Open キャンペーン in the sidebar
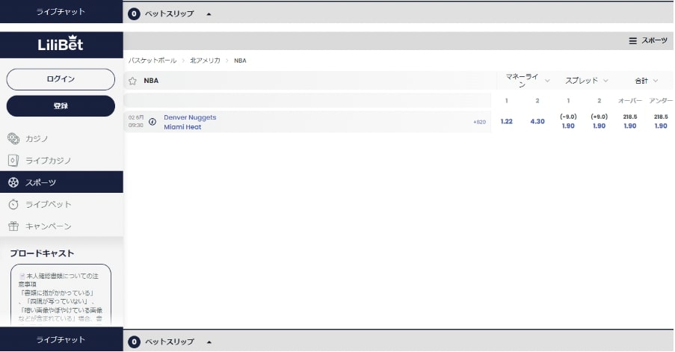Image resolution: width=675 pixels, height=352 pixels. click(61, 226)
